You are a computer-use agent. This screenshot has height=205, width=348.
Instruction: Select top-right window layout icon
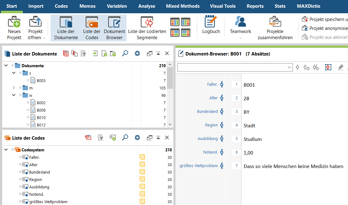[185, 22]
